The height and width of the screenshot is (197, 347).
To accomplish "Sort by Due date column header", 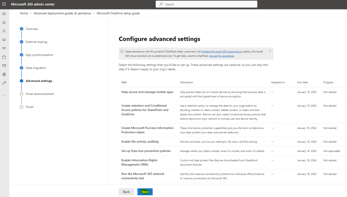I will [x=302, y=82].
